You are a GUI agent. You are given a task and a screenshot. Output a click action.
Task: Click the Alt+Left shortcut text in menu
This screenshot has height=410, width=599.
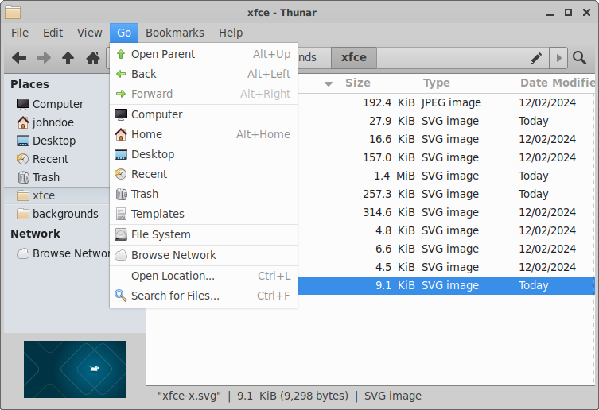pos(269,74)
